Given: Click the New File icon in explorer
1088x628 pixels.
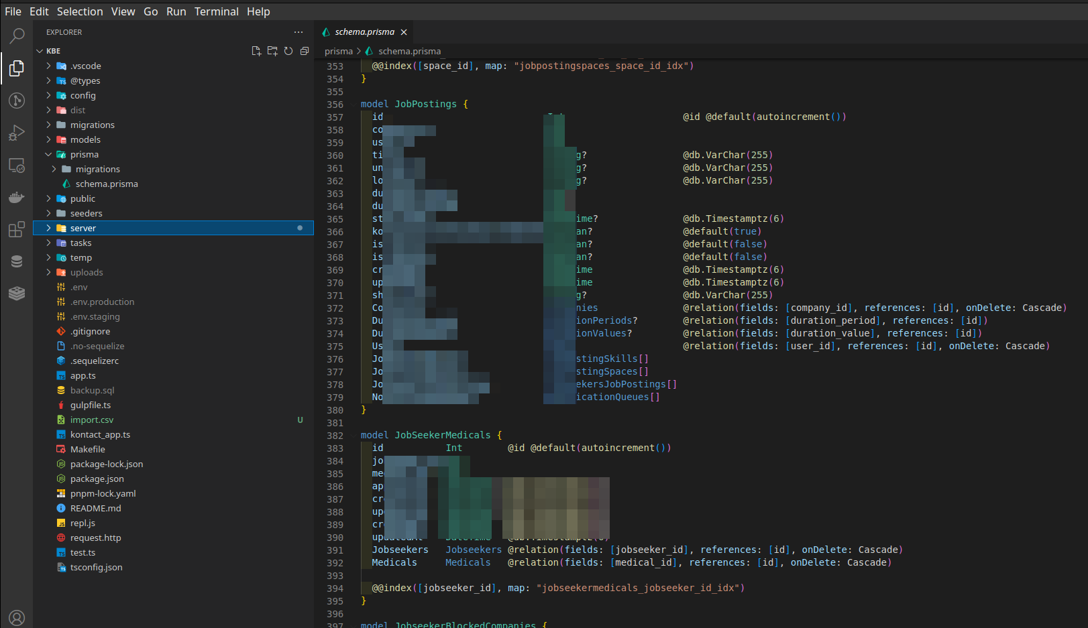Looking at the screenshot, I should point(256,51).
